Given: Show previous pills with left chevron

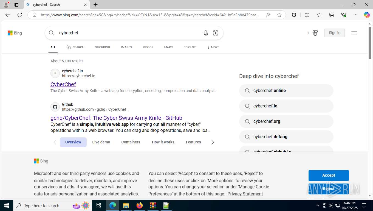Looking at the screenshot, I should (x=55, y=142).
